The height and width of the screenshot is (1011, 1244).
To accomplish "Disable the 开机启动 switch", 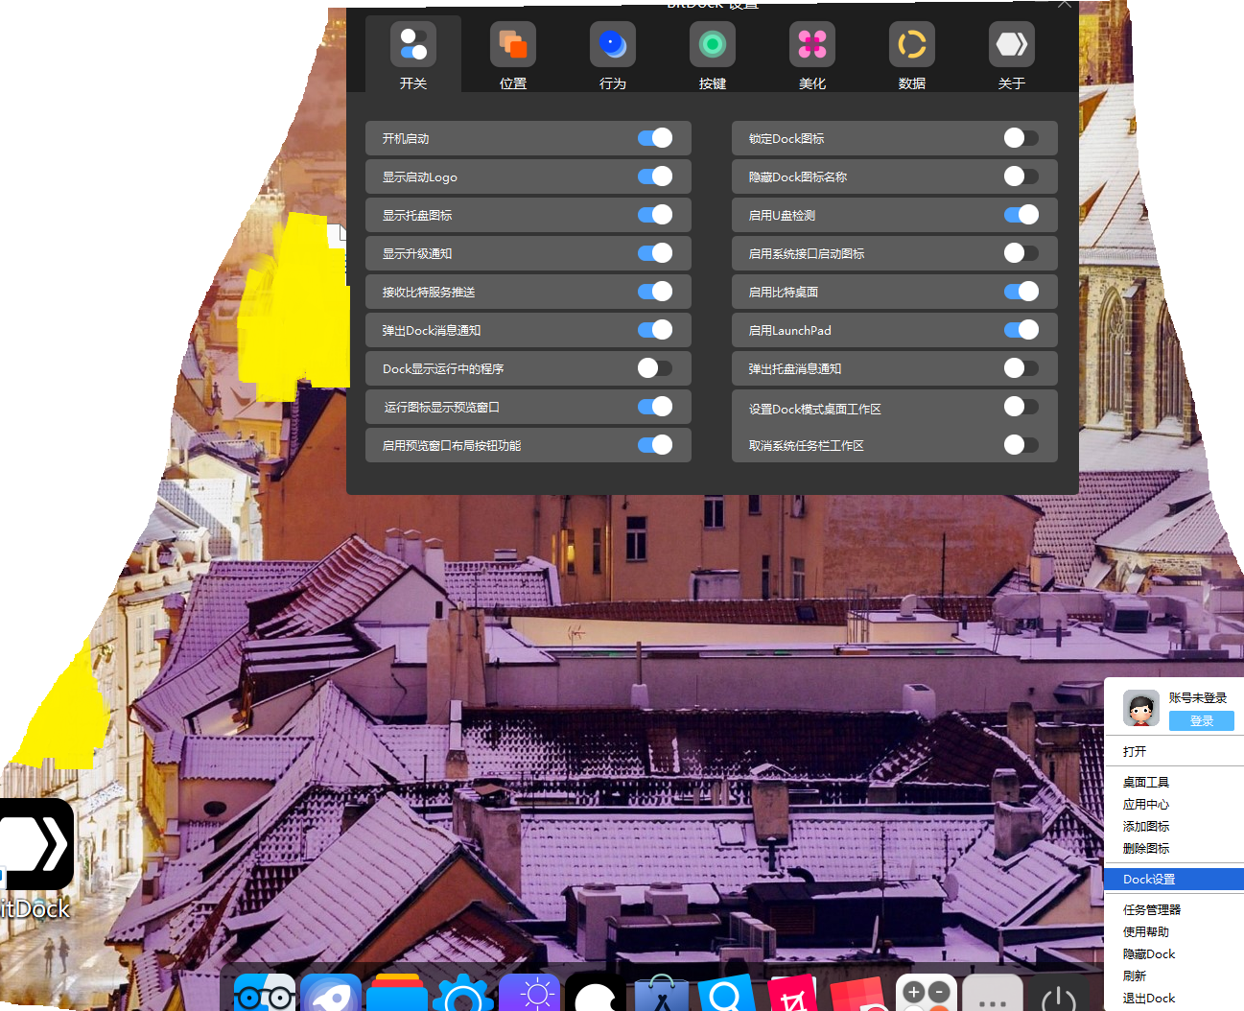I will (655, 138).
